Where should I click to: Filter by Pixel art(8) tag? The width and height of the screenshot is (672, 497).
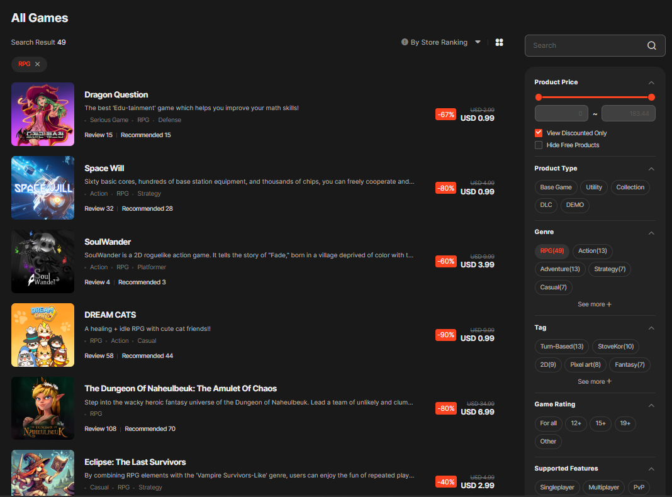click(x=585, y=365)
